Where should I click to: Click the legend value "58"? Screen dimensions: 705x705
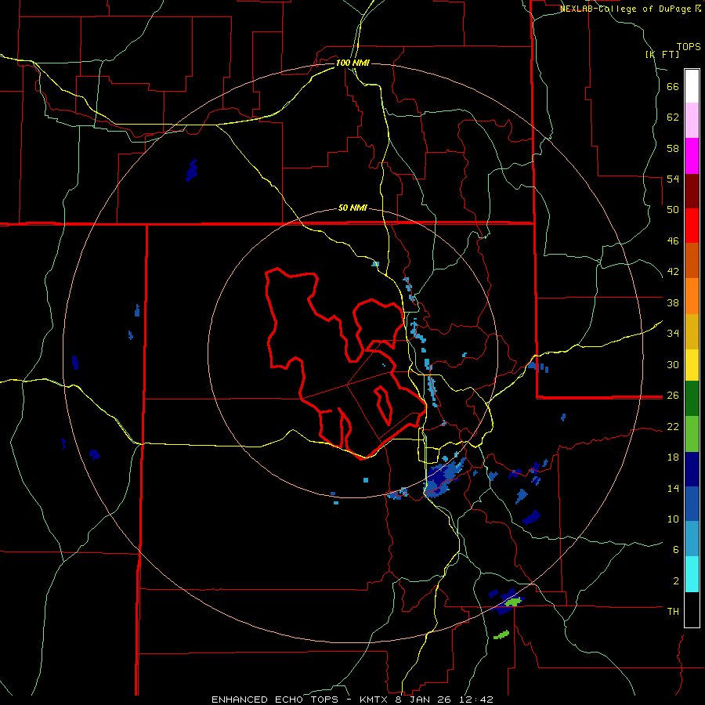673,148
